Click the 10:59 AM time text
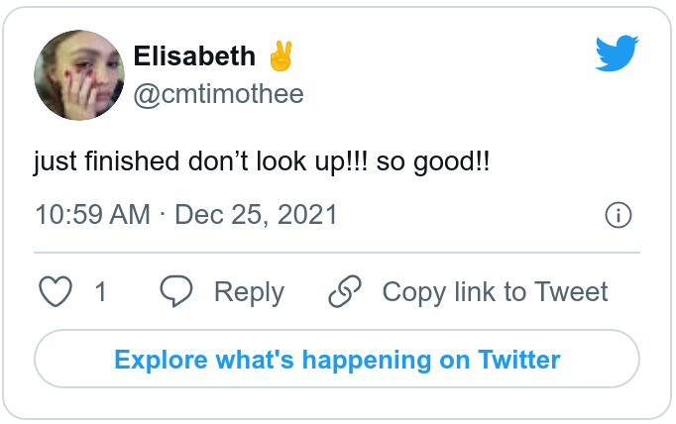This screenshot has width=676, height=424. click(92, 215)
